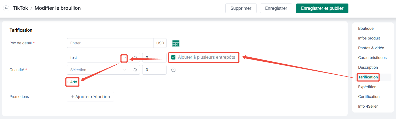Open the Sélection warehouse dropdown
This screenshot has width=396, height=119.
pos(98,70)
